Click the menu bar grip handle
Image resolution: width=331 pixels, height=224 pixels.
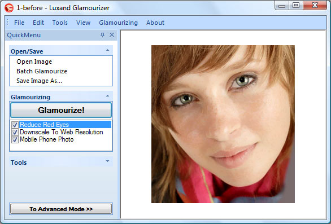(7, 23)
